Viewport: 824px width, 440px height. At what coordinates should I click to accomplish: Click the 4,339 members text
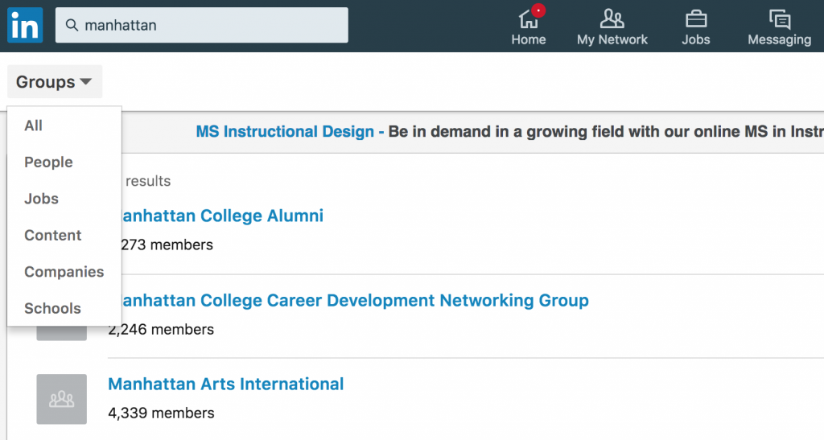161,413
